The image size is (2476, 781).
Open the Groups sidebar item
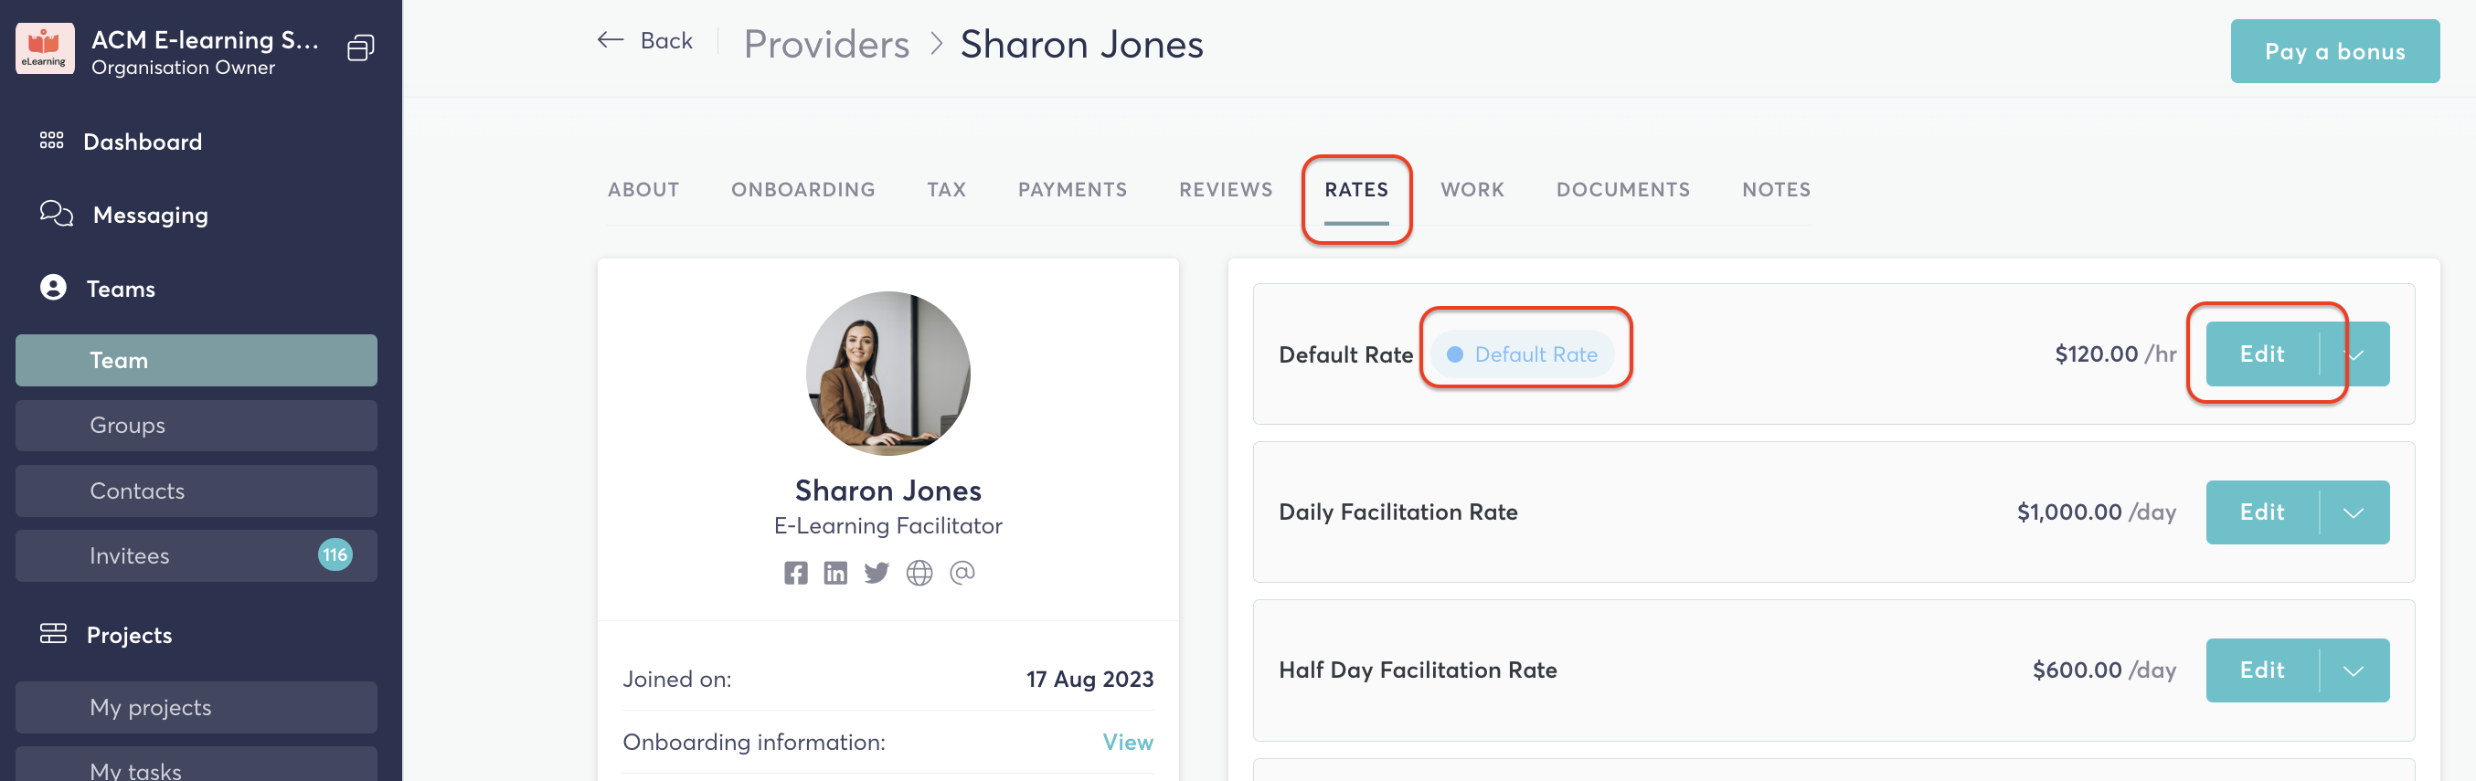(x=197, y=426)
